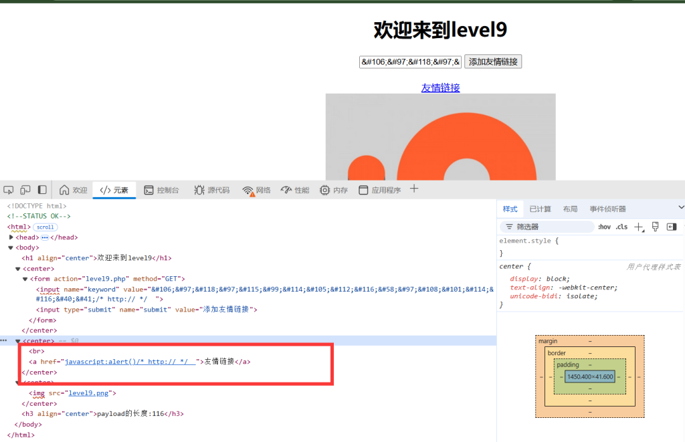Click the level9 orange image
The height and width of the screenshot is (442, 685).
[x=440, y=136]
